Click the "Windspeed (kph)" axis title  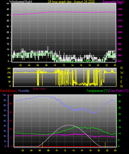[21, 2]
